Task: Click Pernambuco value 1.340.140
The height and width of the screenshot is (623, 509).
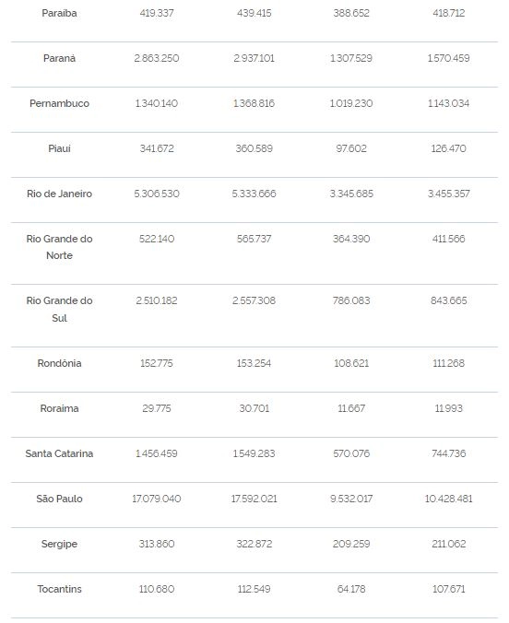Action: 157,103
